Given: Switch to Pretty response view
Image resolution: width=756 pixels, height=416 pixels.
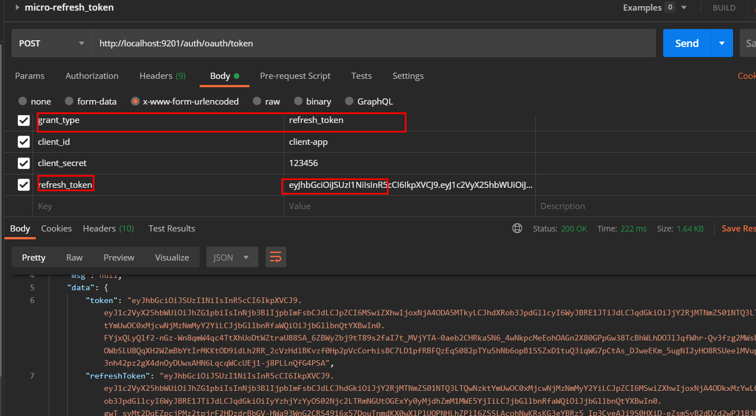Looking at the screenshot, I should [x=34, y=257].
